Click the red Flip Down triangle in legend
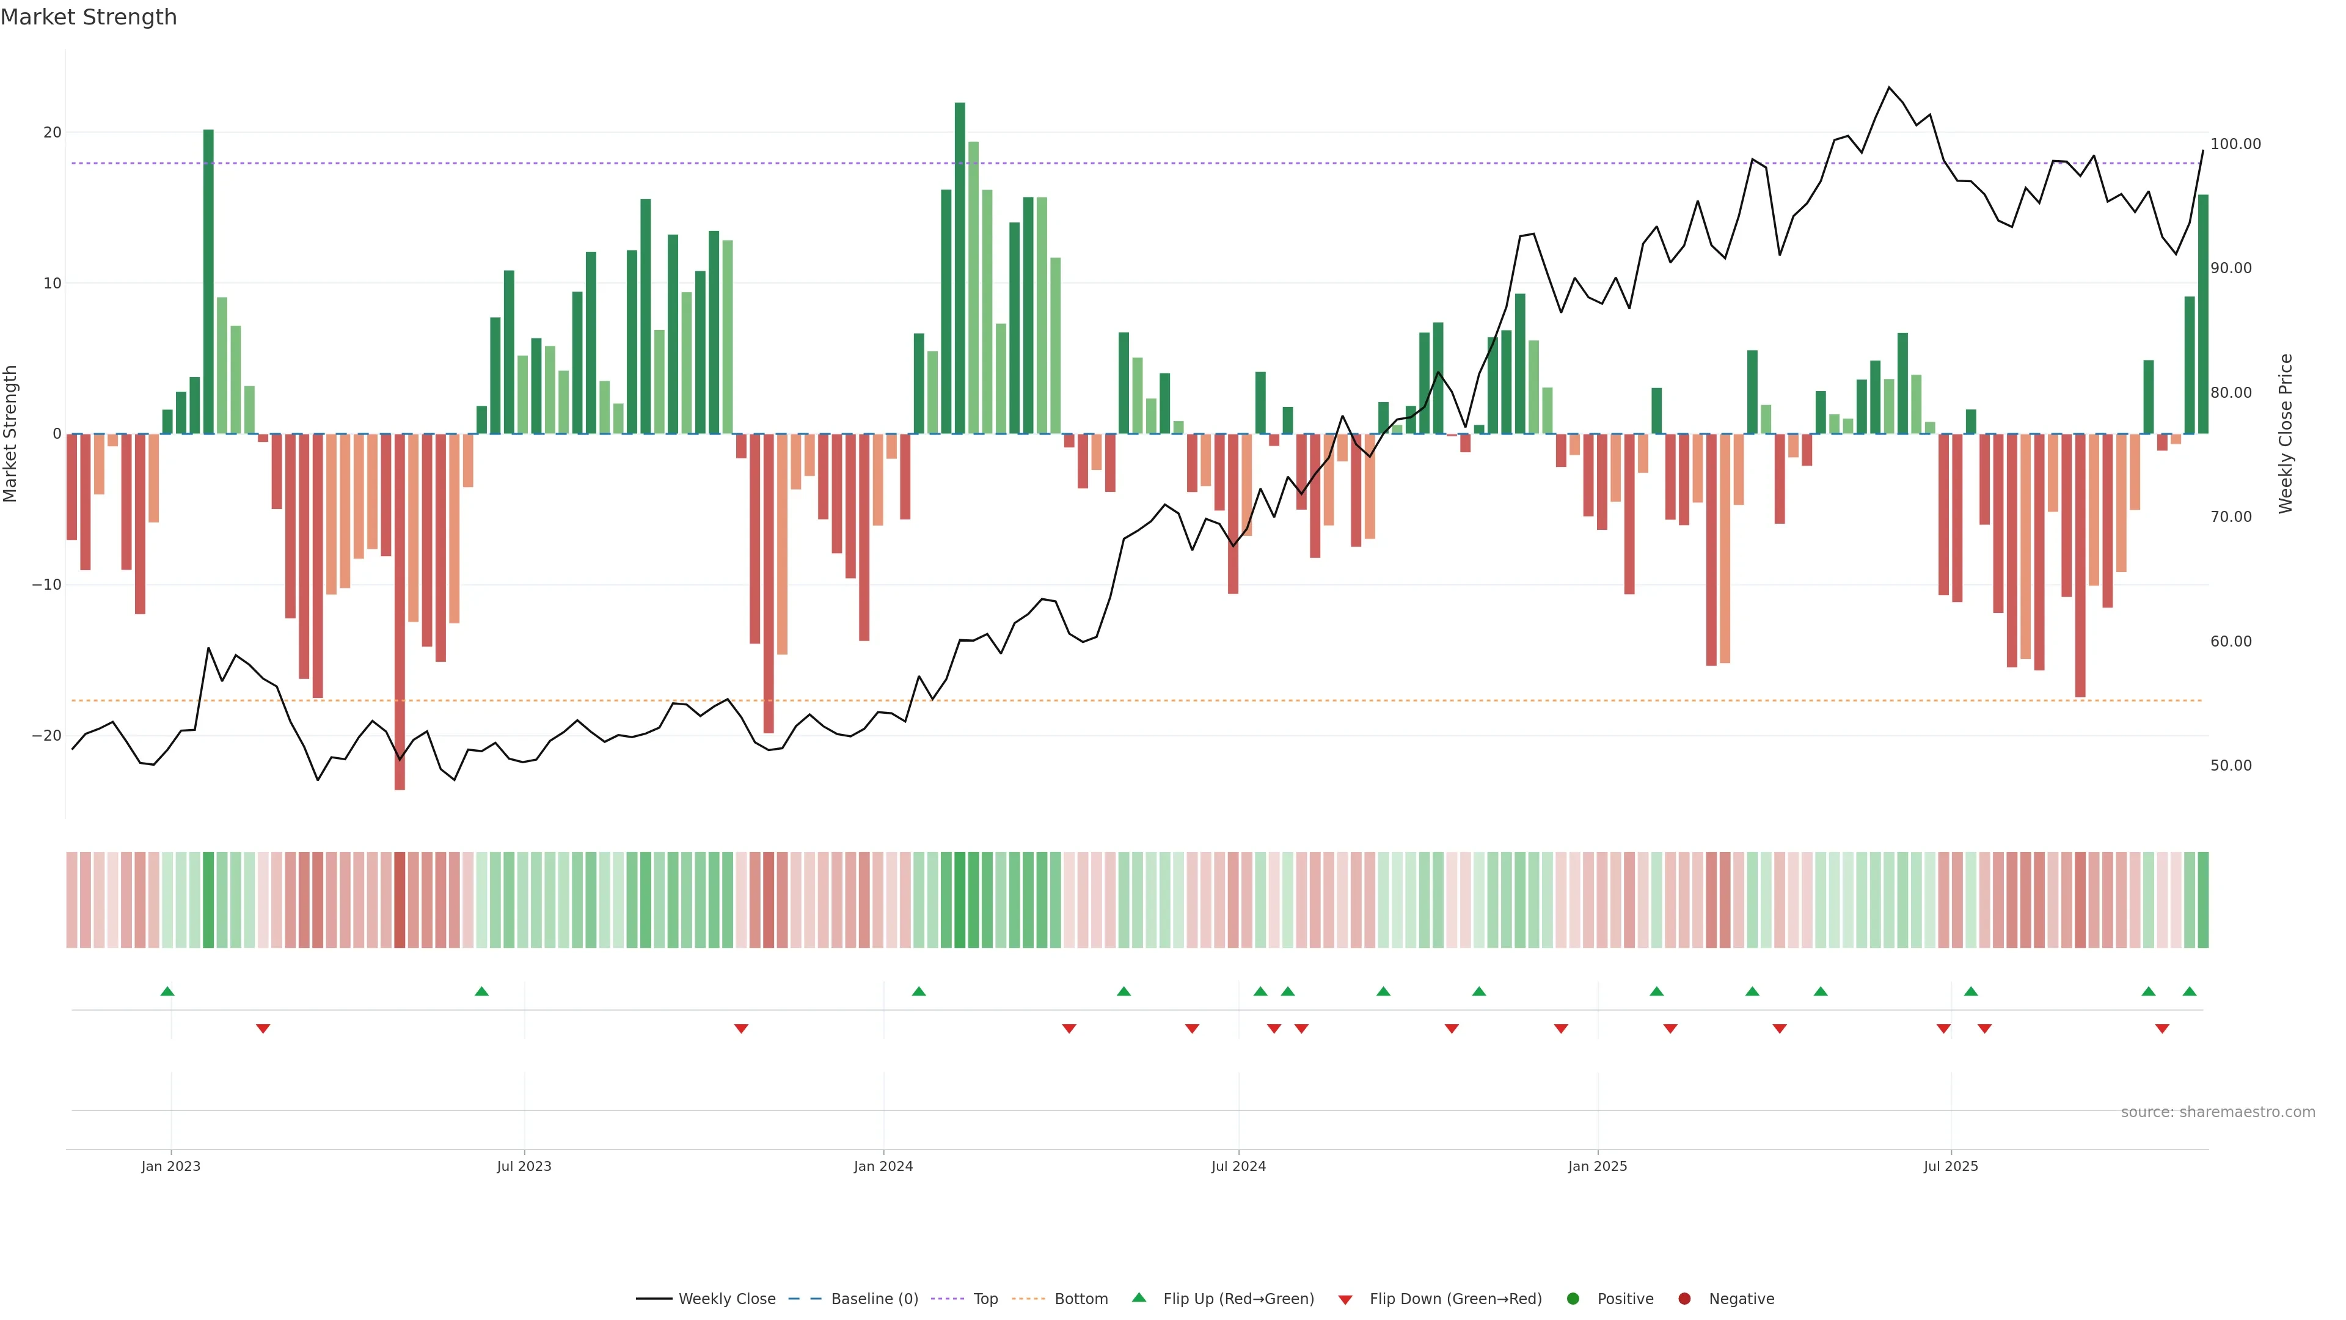2346x1320 pixels. [x=1345, y=1300]
